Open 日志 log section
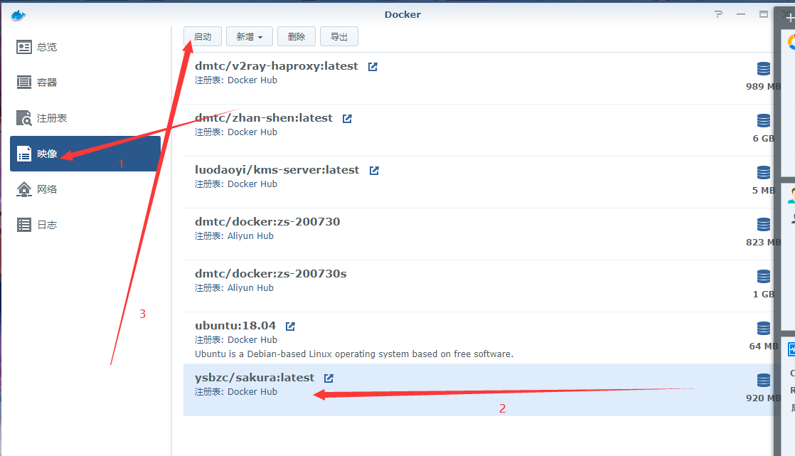 tap(46, 225)
